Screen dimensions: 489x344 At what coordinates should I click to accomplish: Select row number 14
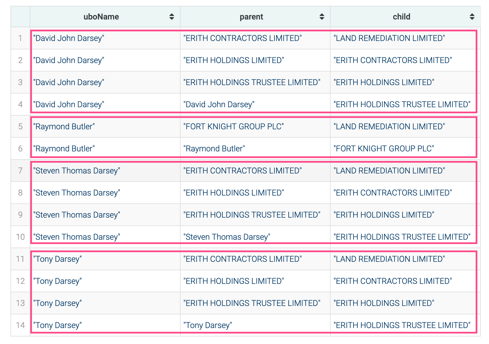point(20,325)
